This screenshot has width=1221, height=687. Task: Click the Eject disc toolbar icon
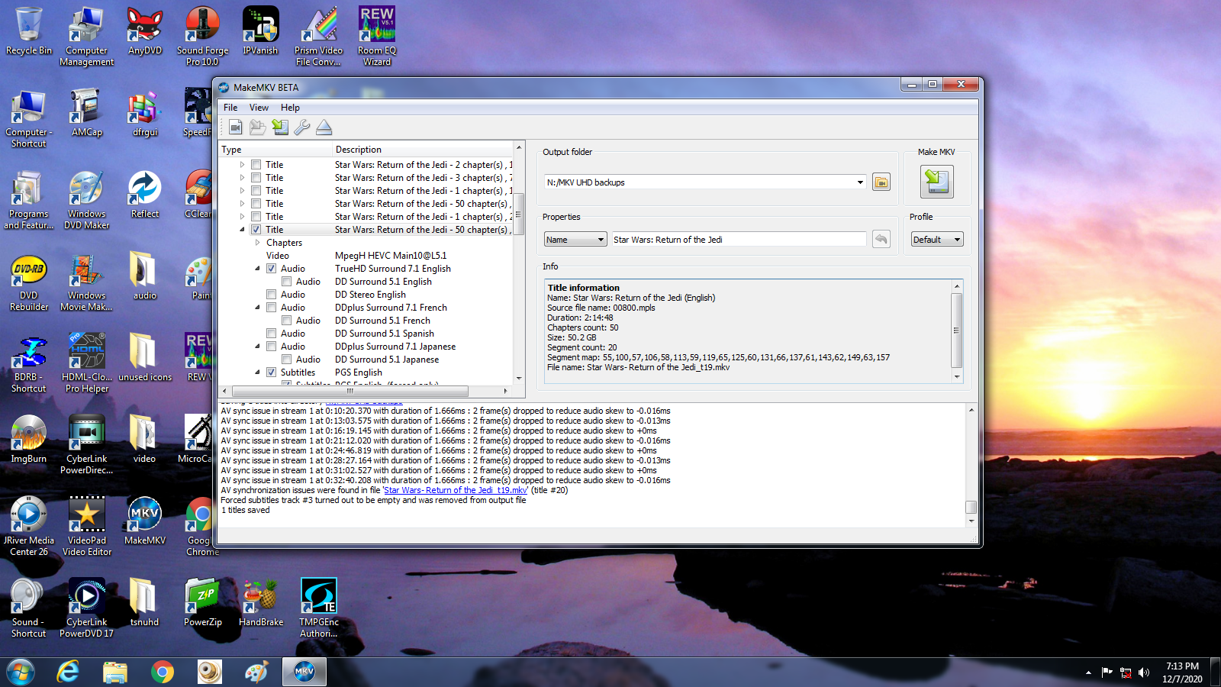(x=324, y=127)
